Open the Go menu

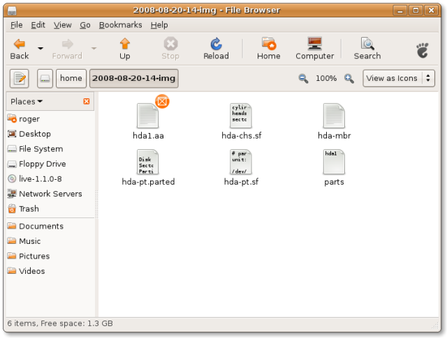point(85,25)
